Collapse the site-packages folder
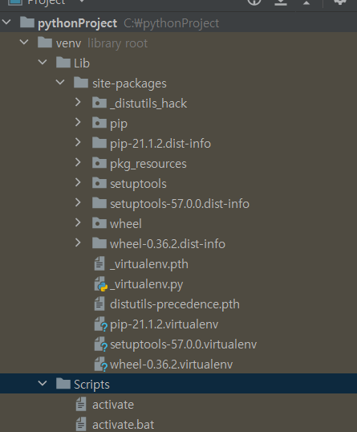Image resolution: width=357 pixels, height=432 pixels. tap(60, 82)
